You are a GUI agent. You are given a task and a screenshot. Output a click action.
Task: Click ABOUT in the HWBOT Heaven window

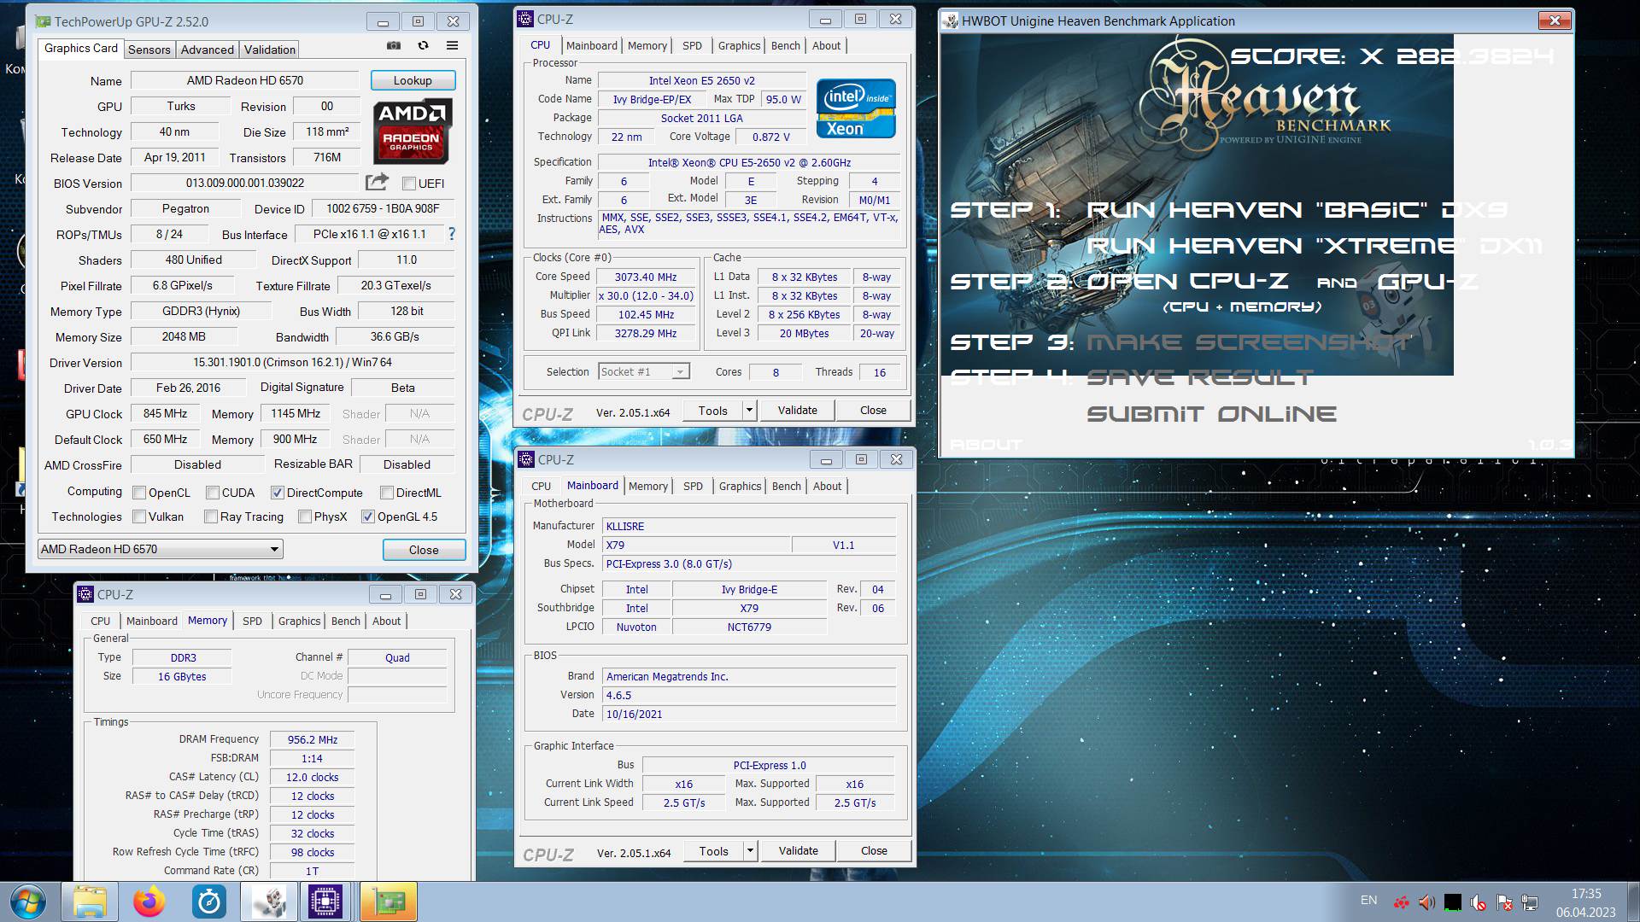pyautogui.click(x=986, y=445)
